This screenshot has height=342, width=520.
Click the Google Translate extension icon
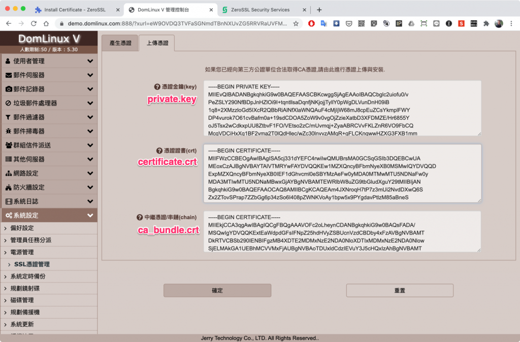323,23
